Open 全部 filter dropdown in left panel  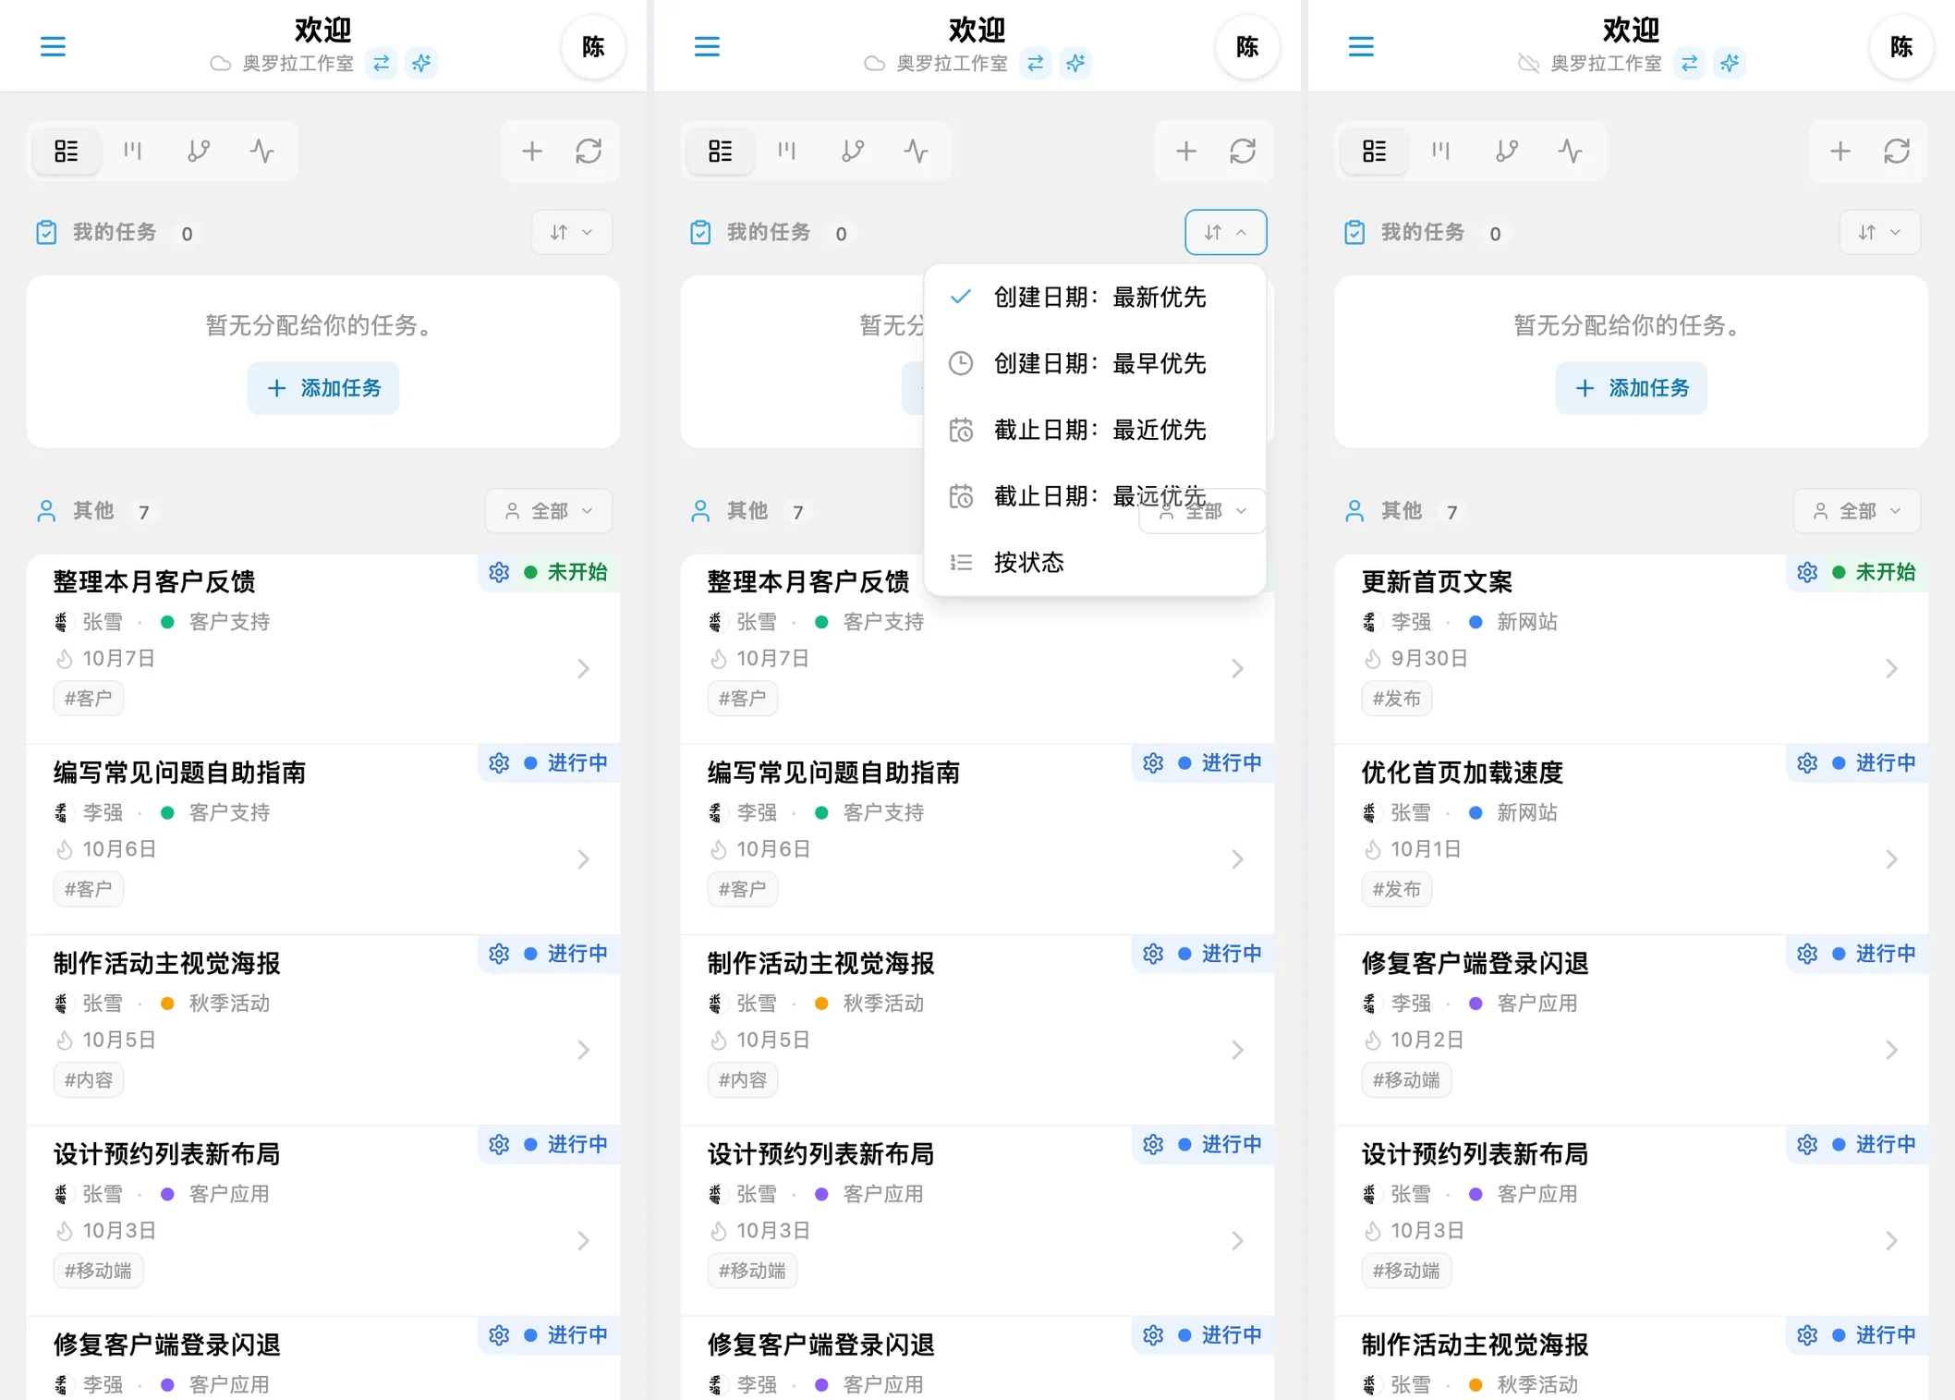[x=549, y=511]
